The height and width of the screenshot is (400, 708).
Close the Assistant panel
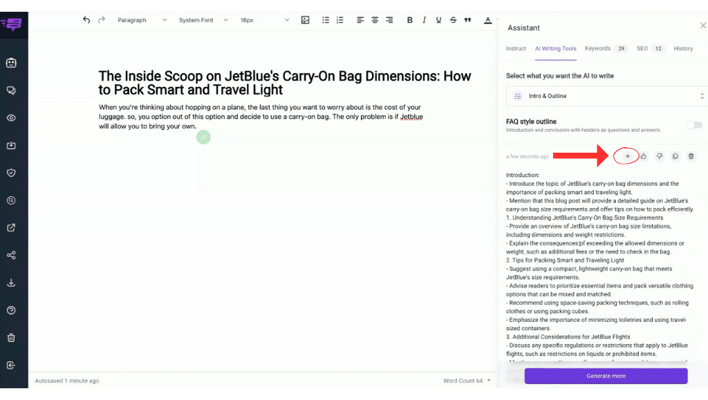point(703,26)
